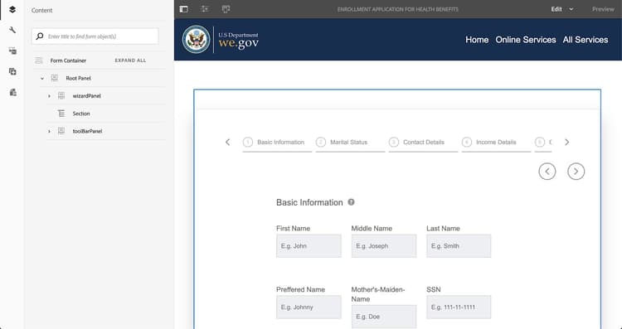Click the Enrollment Application page title
This screenshot has width=622, height=329.
pyautogui.click(x=398, y=9)
